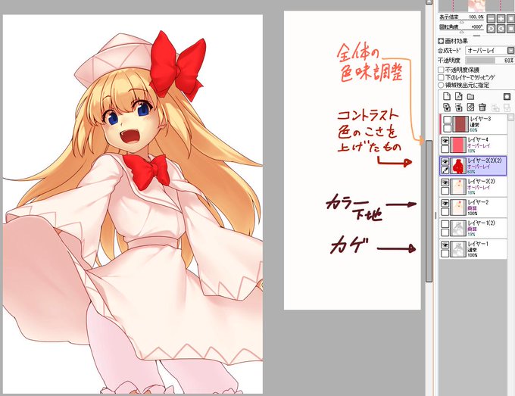Reset the rotation angle with the square button
This screenshot has height=396, width=515.
tap(511, 29)
